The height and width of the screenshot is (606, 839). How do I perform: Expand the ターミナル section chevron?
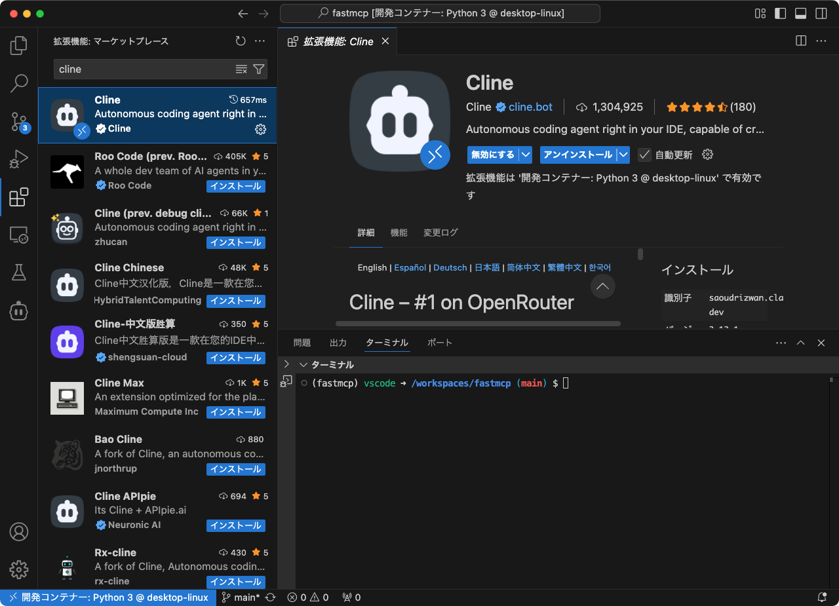coord(303,365)
